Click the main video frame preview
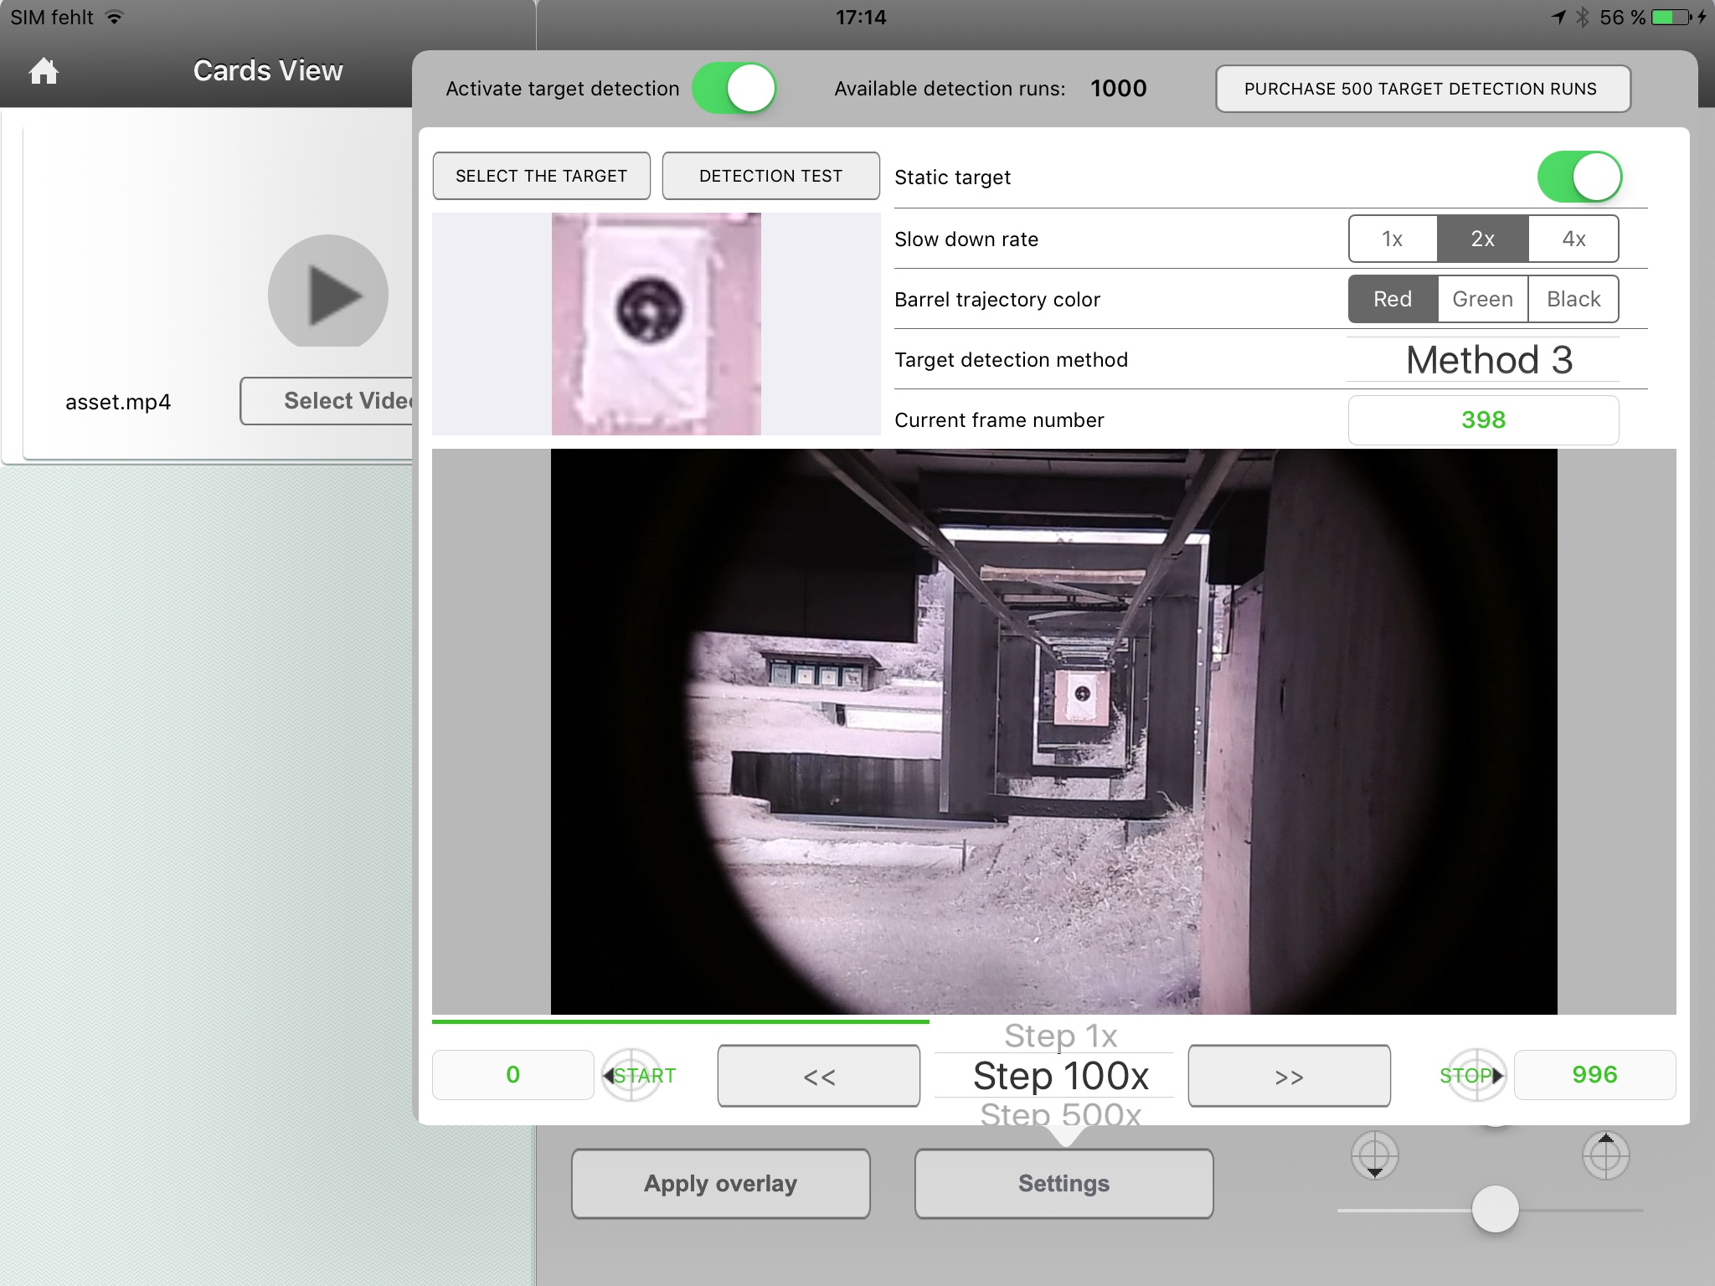Screen dimensions: 1715x1286 tap(1054, 732)
